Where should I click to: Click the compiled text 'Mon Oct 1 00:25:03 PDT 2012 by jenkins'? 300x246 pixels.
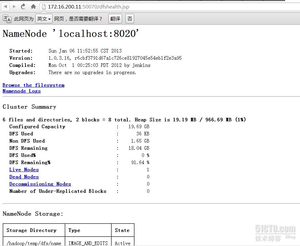click(99, 65)
